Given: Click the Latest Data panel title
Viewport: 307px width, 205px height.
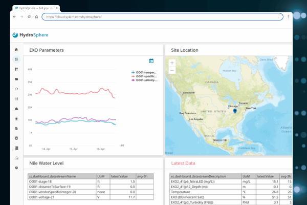Looking at the screenshot, I should (x=183, y=163).
